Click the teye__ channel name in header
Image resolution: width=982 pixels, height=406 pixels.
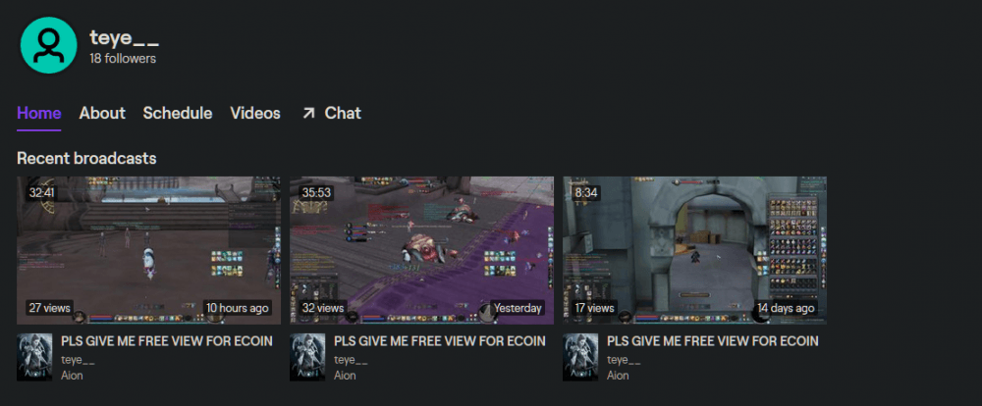124,38
